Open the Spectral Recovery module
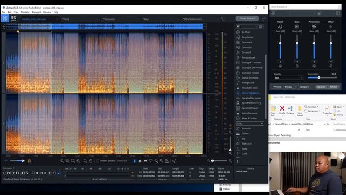This screenshot has height=195, width=346. point(251,103)
